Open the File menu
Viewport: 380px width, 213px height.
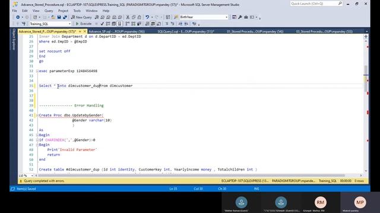click(14, 11)
